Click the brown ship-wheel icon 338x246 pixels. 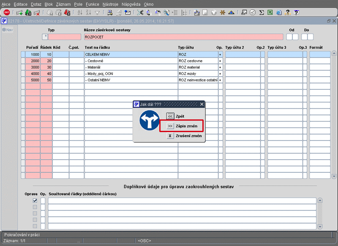click(x=223, y=13)
